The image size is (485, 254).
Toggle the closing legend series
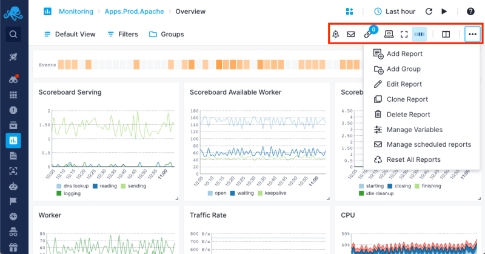click(400, 186)
